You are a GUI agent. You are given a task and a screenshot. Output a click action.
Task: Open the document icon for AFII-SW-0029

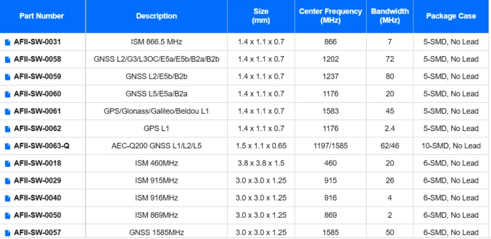tap(8, 181)
